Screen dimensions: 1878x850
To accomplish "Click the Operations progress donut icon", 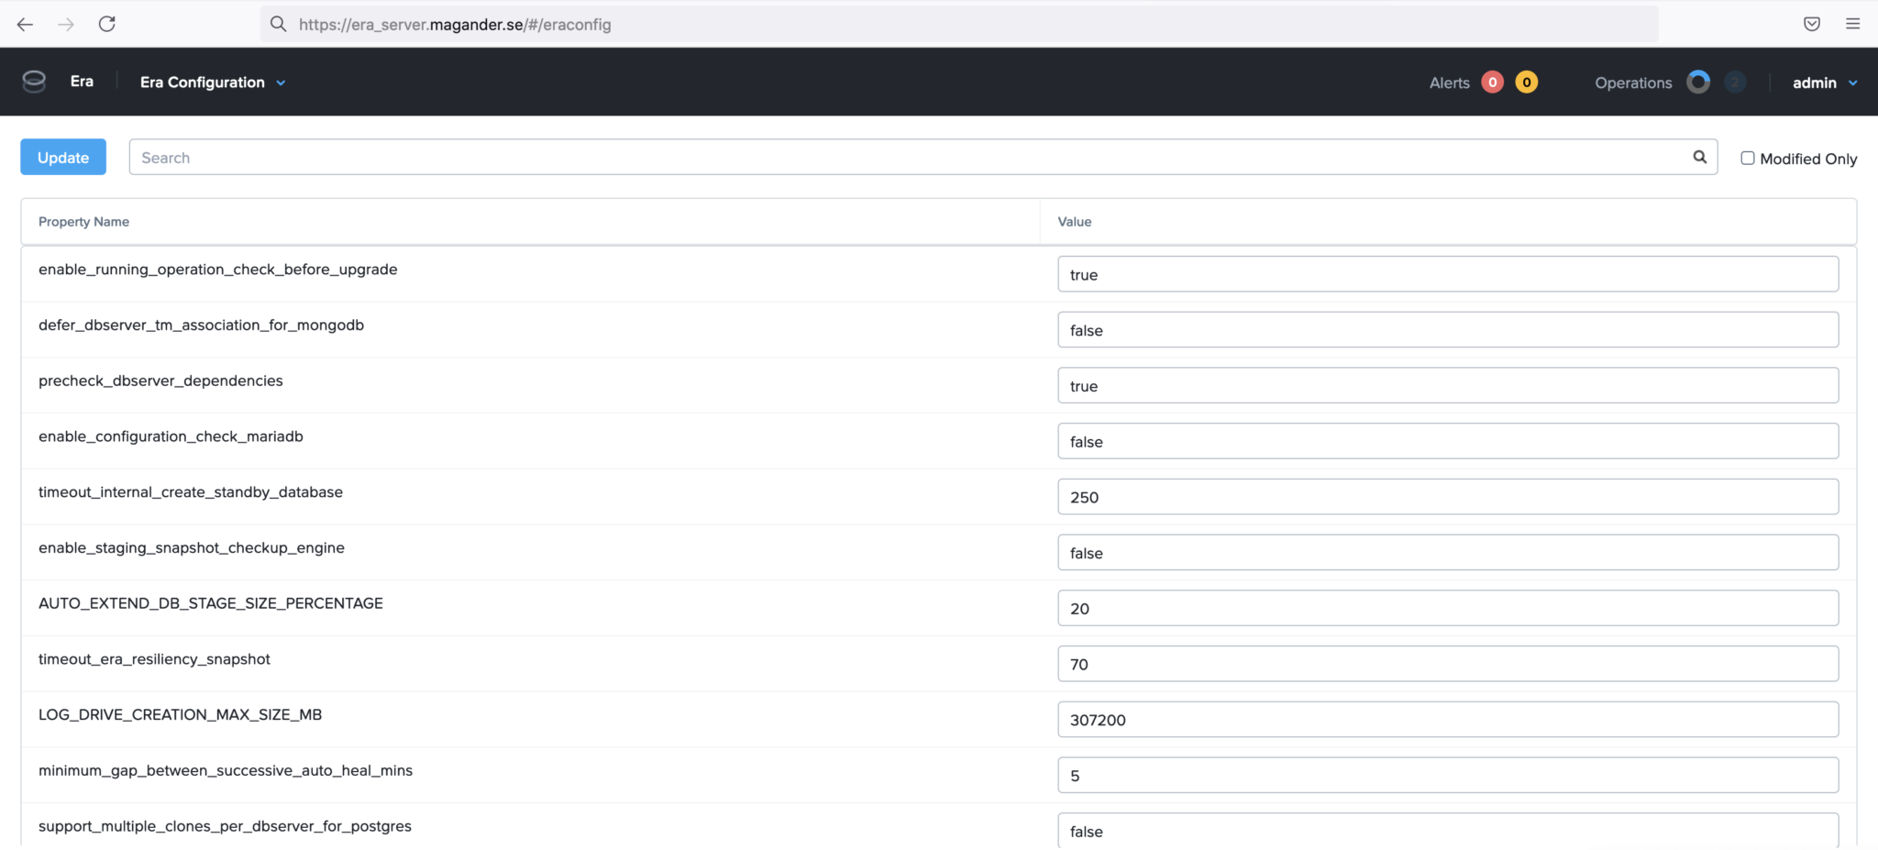I will point(1699,82).
